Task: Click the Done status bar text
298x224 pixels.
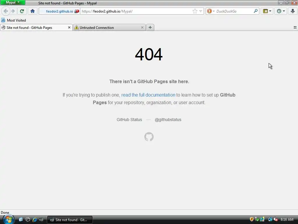Action: [5, 213]
